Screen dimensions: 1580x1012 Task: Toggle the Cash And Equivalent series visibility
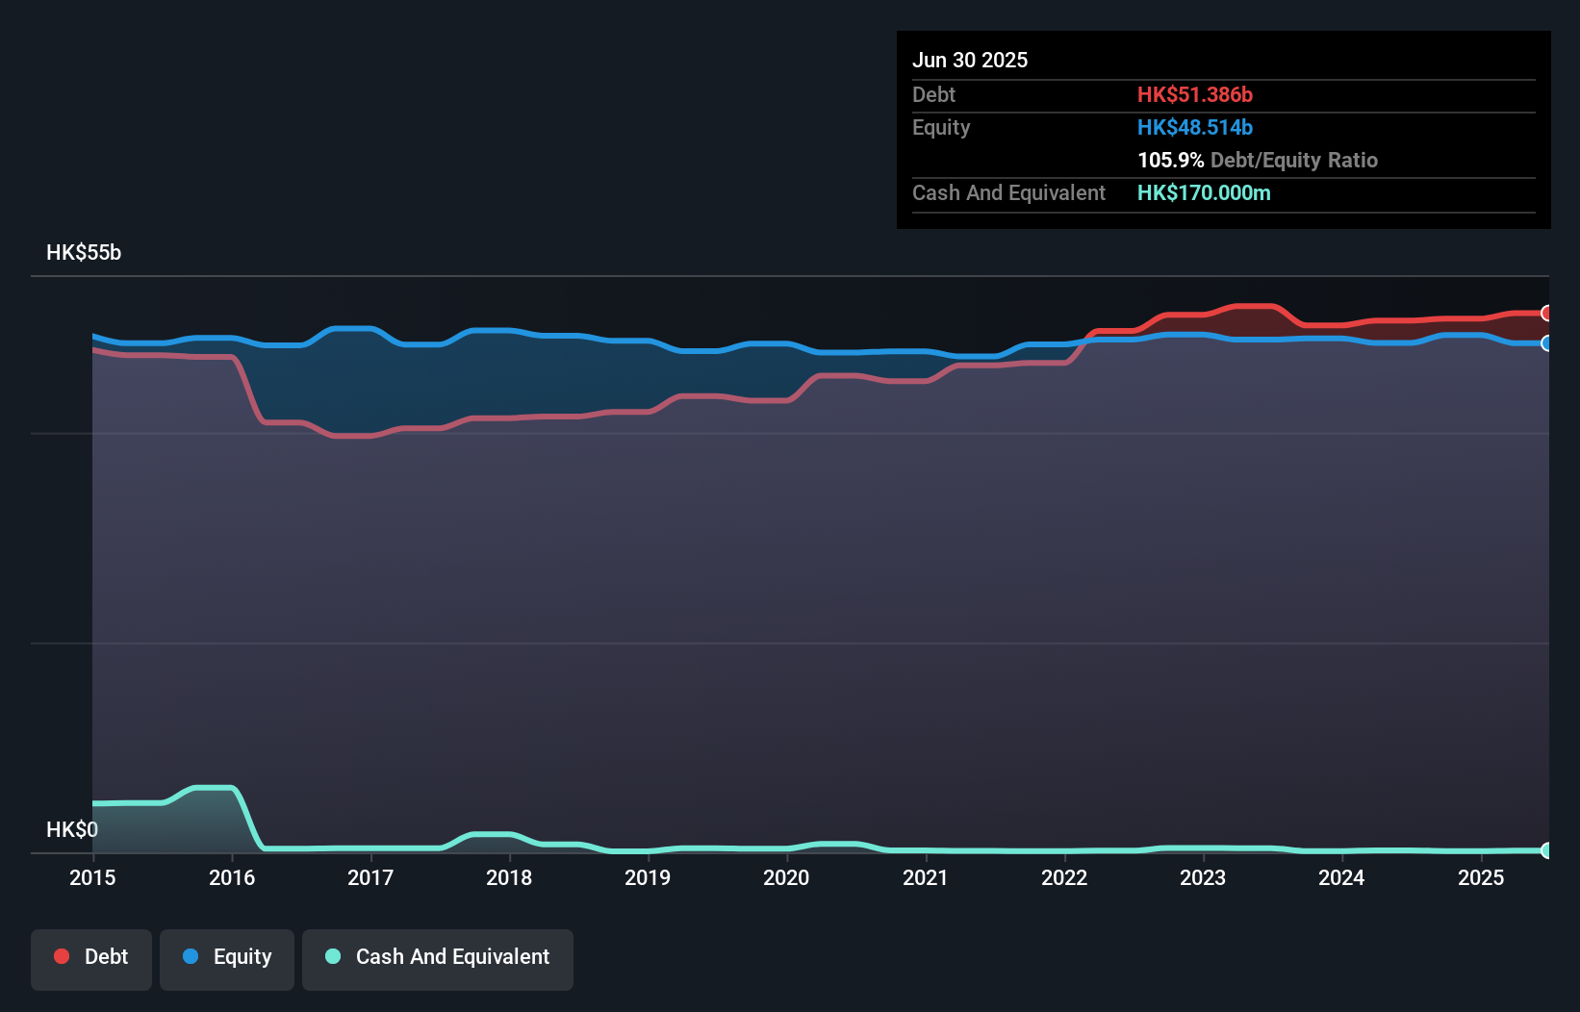438,957
